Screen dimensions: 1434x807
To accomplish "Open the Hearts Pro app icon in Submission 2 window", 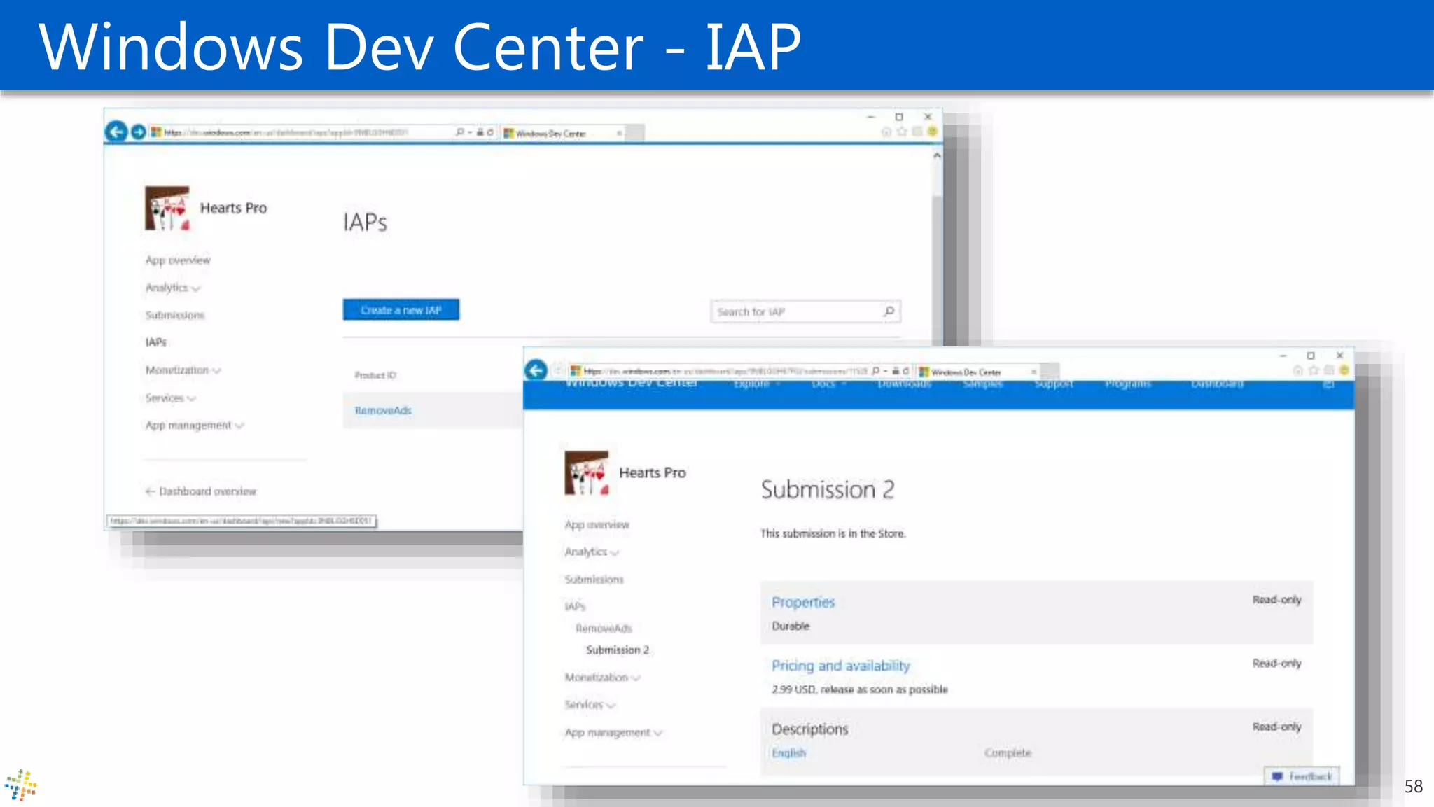I will 587,472.
